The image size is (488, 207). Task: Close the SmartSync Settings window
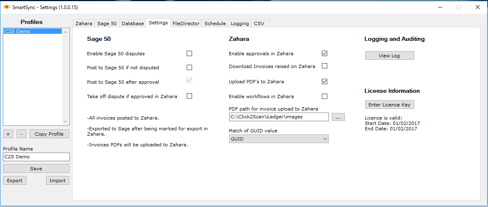point(477,7)
